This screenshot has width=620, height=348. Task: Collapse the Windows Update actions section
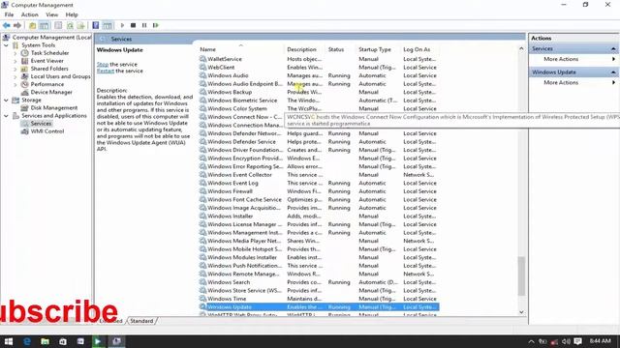613,72
